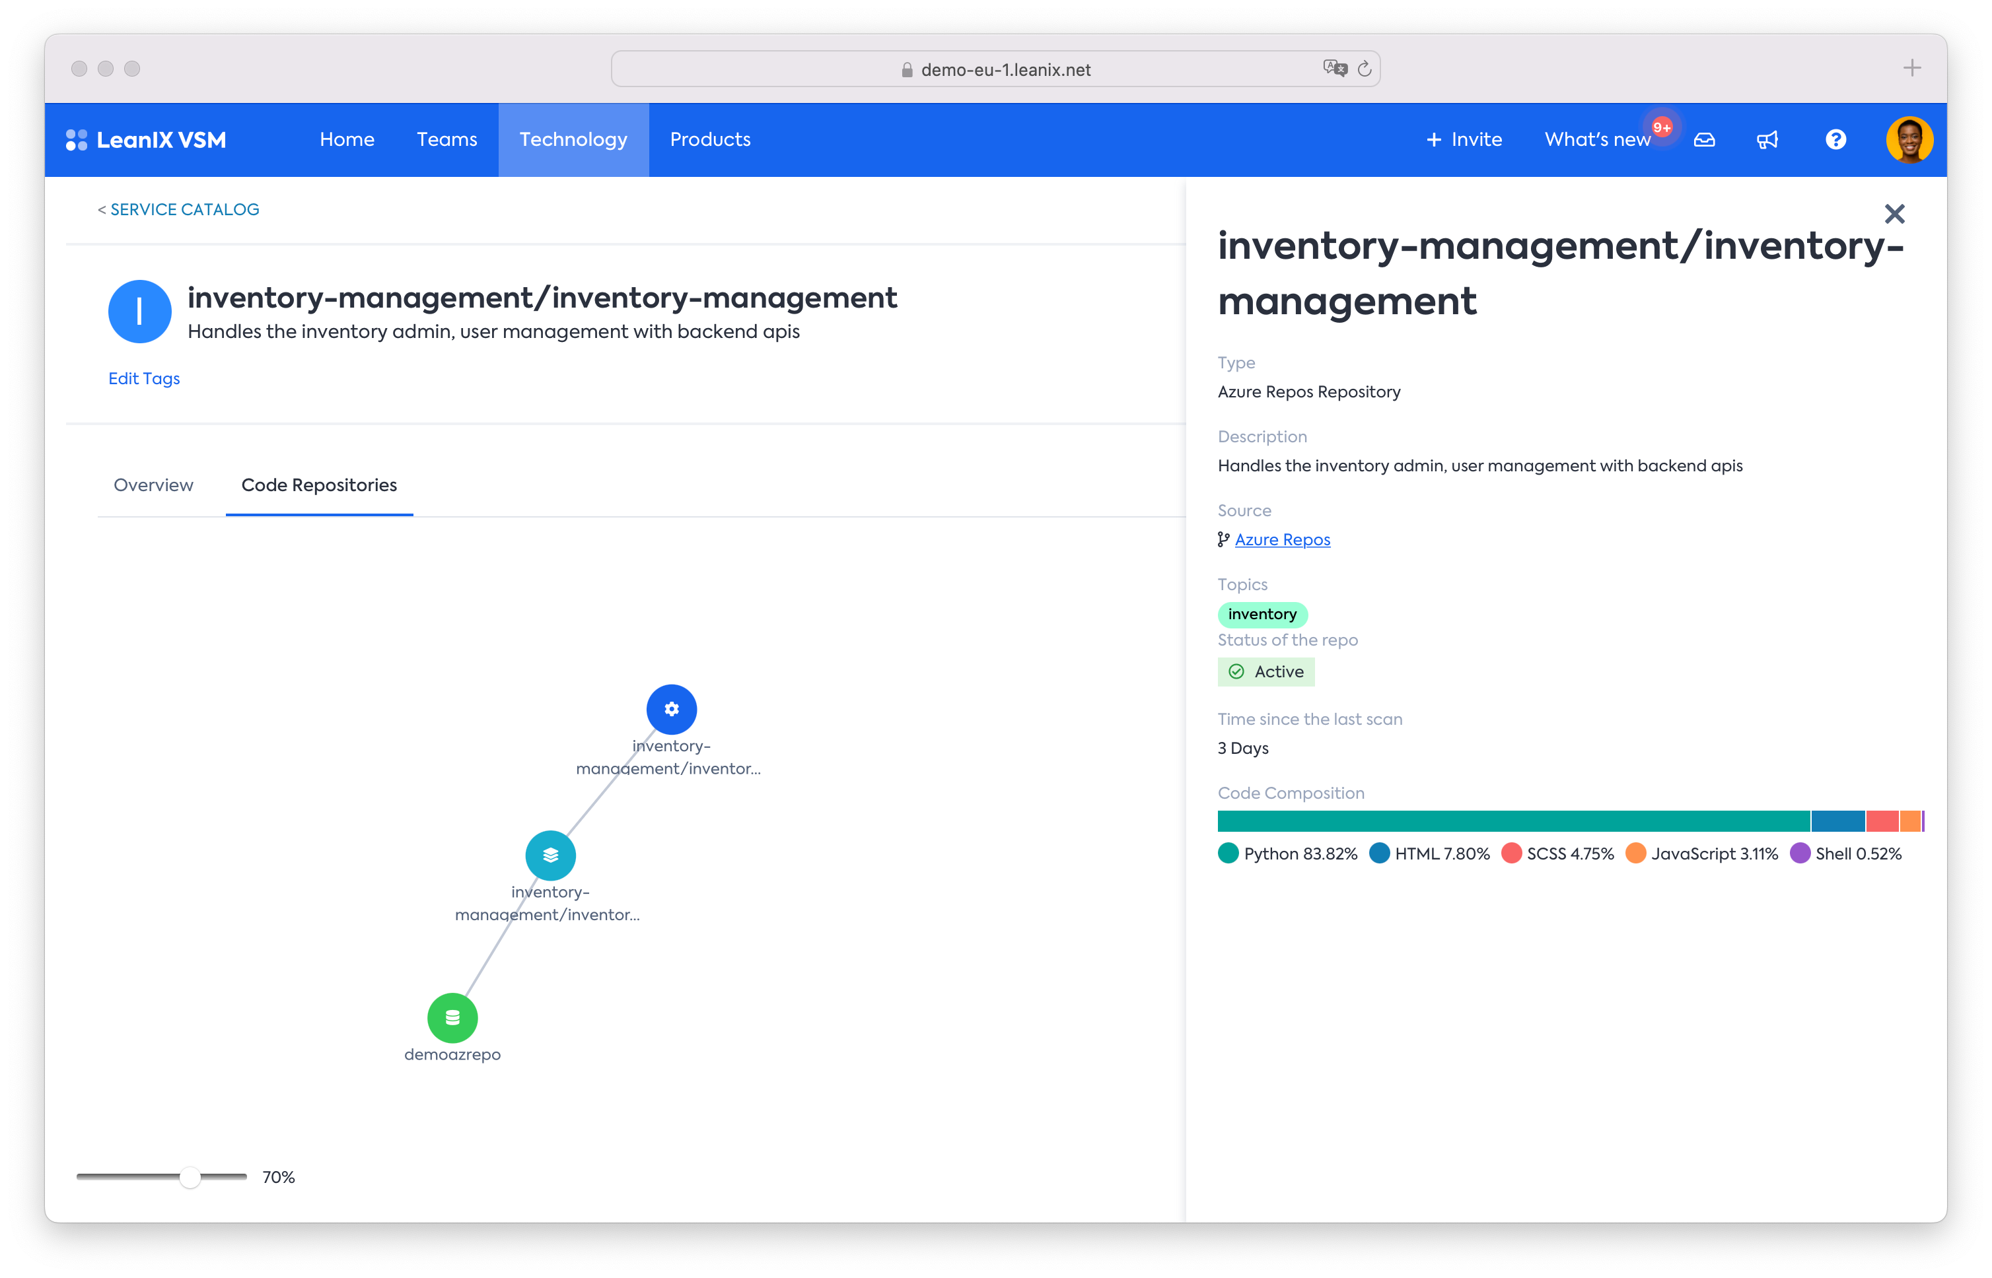
Task: Click the browser reload icon
Action: coord(1363,69)
